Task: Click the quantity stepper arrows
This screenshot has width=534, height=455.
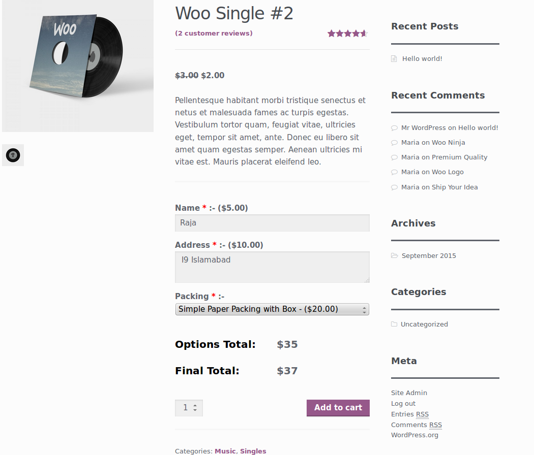Action: (195, 408)
